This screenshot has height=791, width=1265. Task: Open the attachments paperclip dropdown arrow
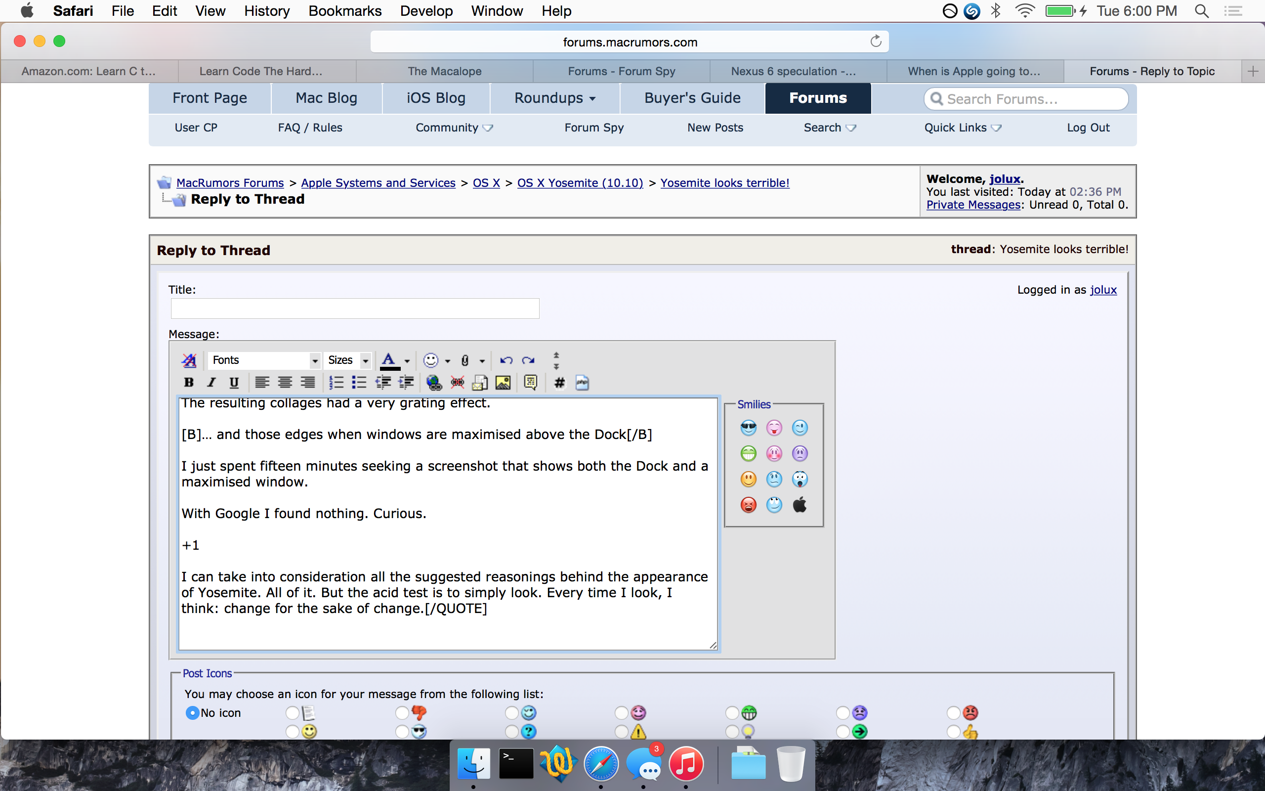(482, 360)
